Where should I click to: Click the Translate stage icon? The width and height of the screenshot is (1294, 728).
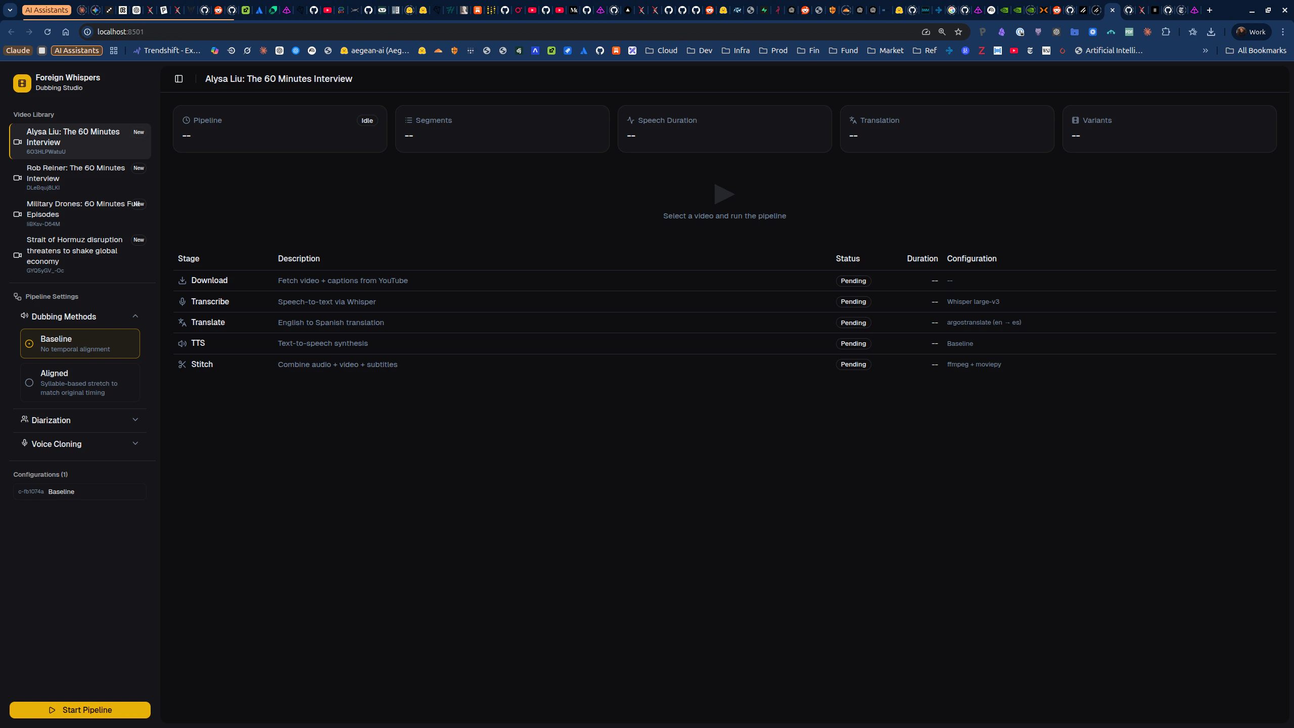tap(182, 323)
